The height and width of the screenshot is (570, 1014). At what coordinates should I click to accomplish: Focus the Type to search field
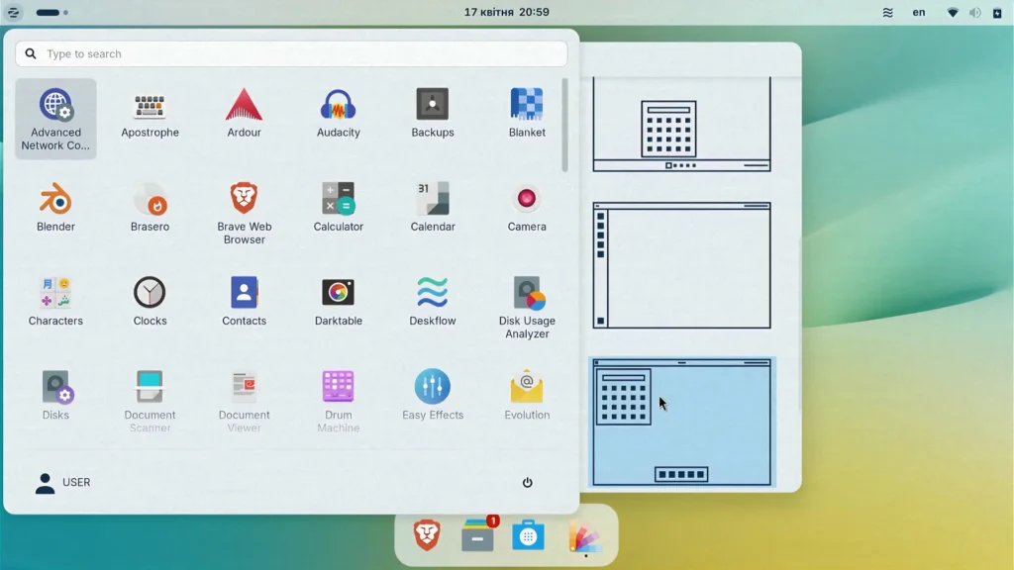[291, 53]
